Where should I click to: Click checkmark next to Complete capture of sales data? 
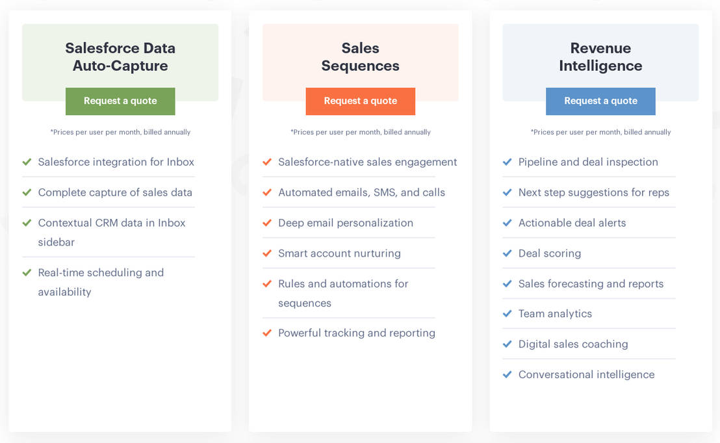tap(27, 192)
